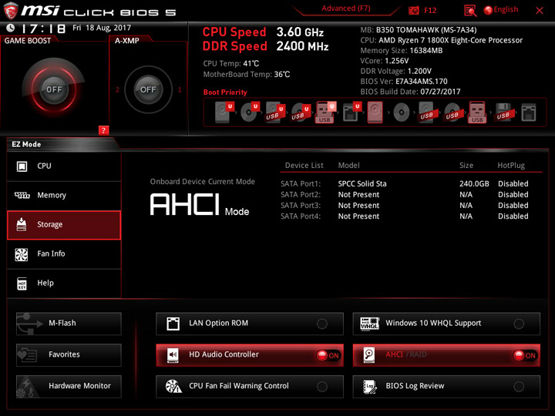
Task: Select the first UEFI hard disk boot icon
Action: pos(224,112)
